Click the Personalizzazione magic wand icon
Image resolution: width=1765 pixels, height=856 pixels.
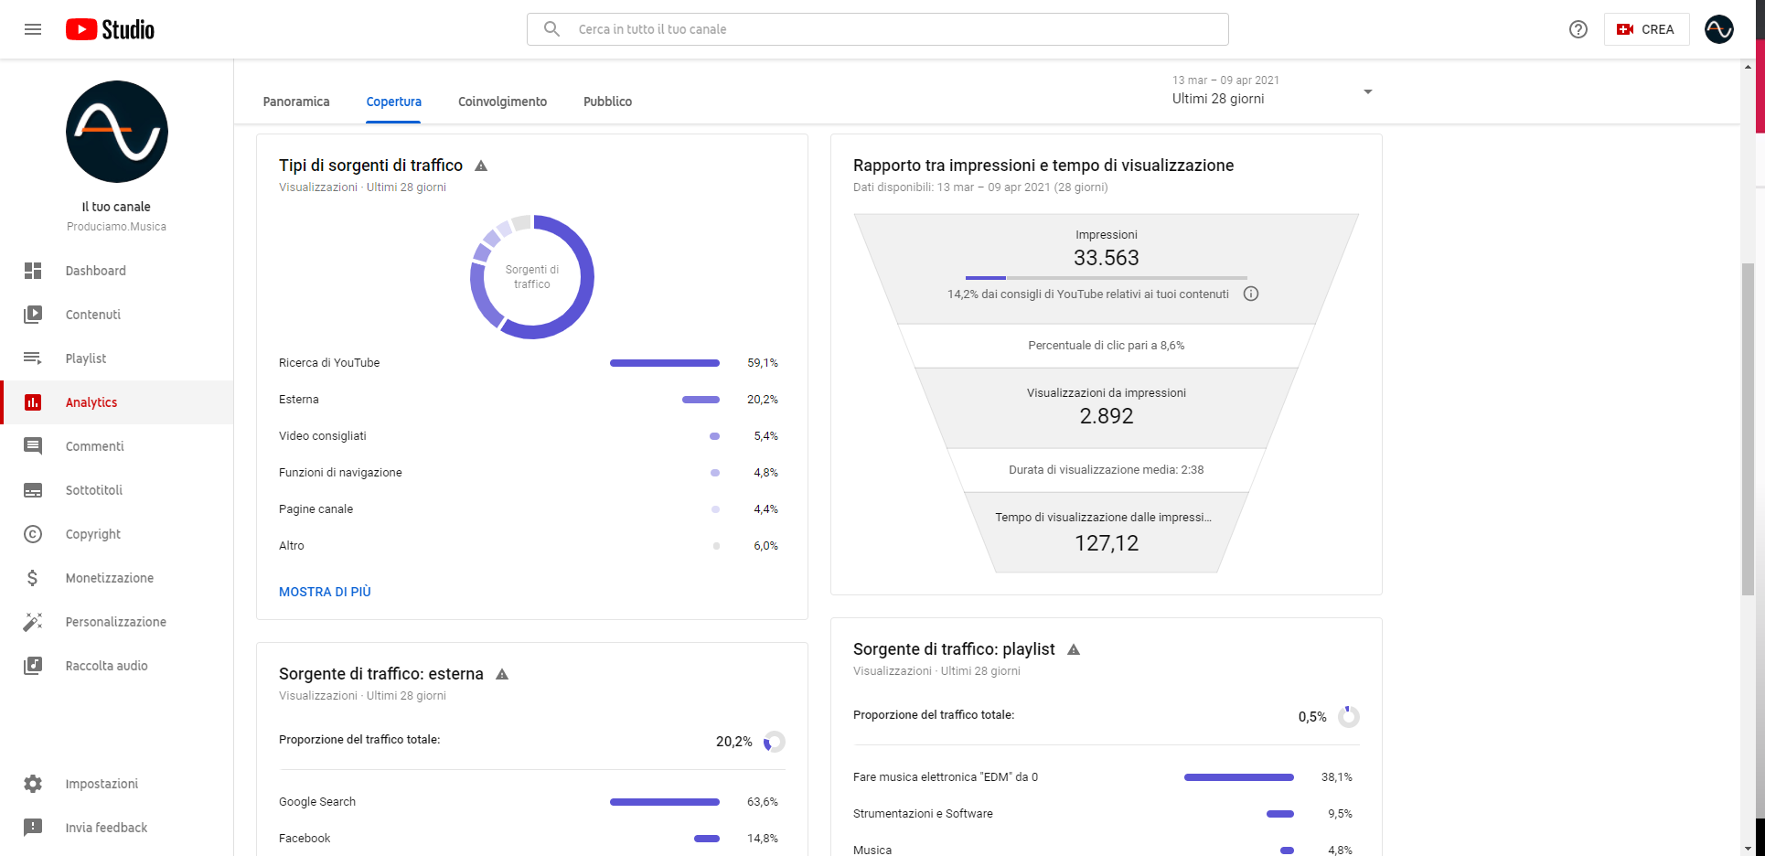pyautogui.click(x=33, y=622)
